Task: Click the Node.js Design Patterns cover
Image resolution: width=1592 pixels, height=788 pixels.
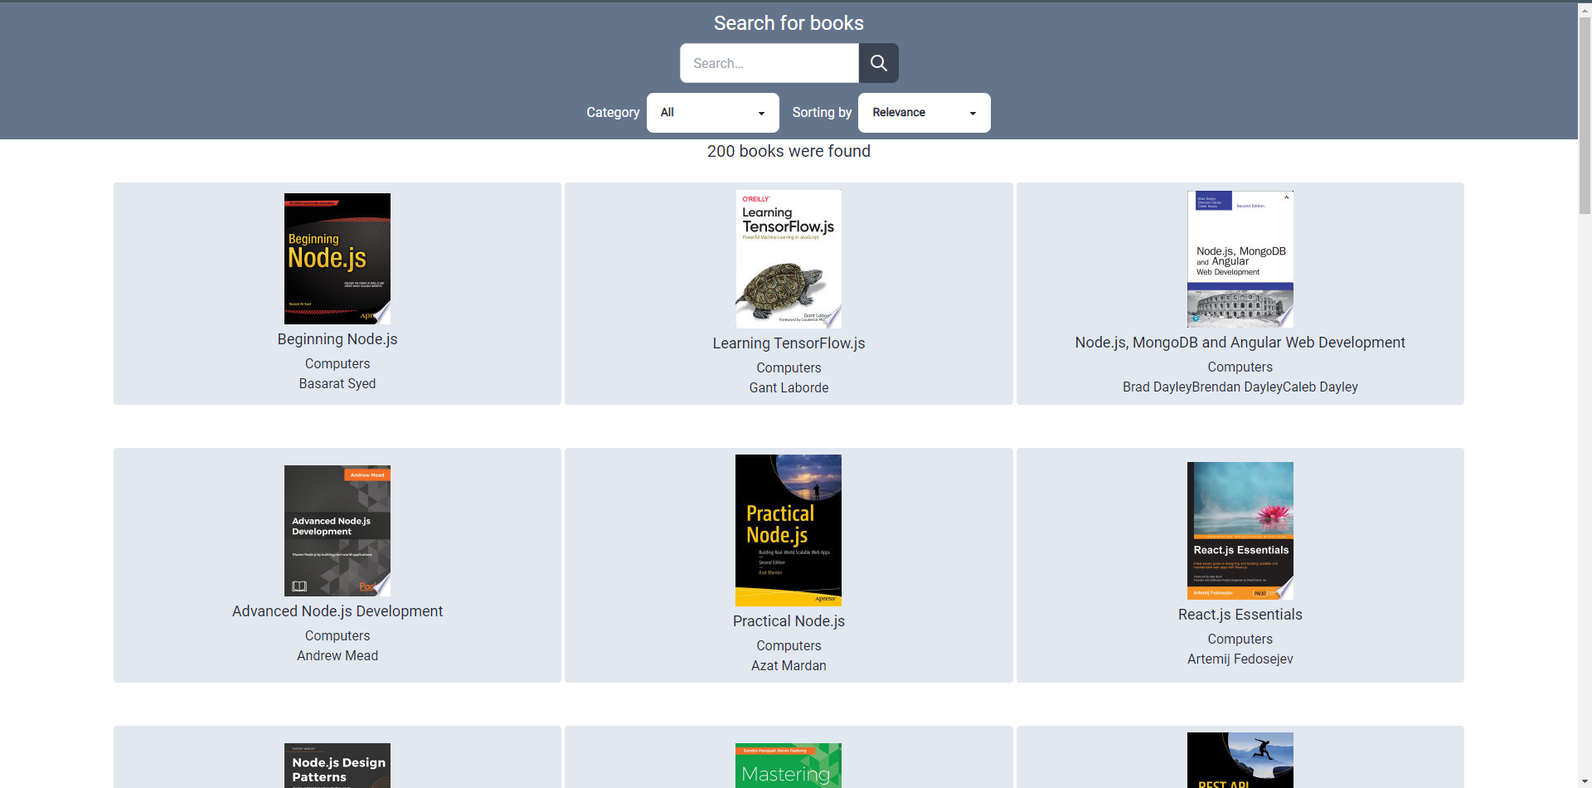Action: pos(337,763)
